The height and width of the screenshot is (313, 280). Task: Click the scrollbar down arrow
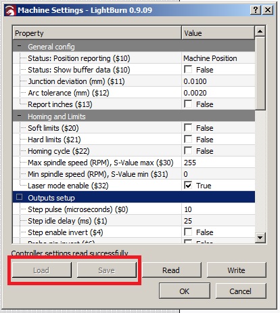(x=260, y=238)
